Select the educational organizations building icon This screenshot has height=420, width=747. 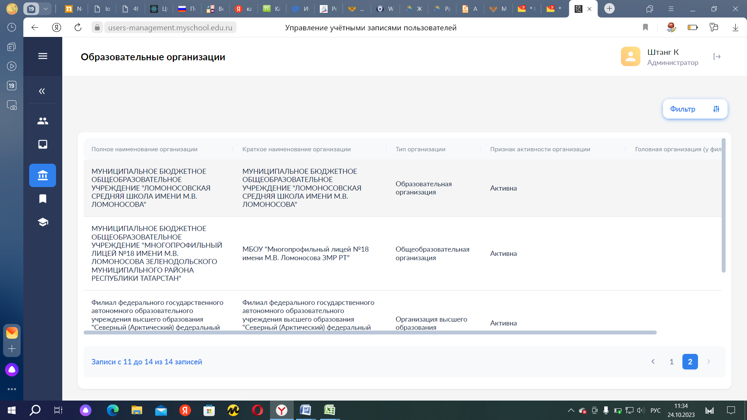pos(43,175)
